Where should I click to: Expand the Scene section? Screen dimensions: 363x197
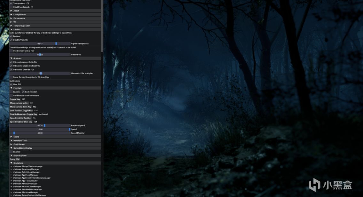(x=55, y=137)
